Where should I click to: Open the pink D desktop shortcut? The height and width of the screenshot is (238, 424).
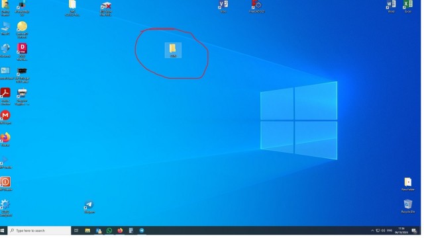pyautogui.click(x=22, y=52)
